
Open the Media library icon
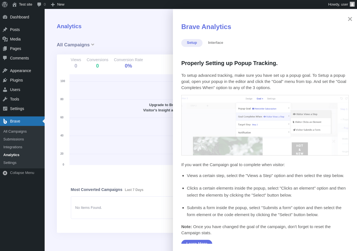[x=5, y=39]
